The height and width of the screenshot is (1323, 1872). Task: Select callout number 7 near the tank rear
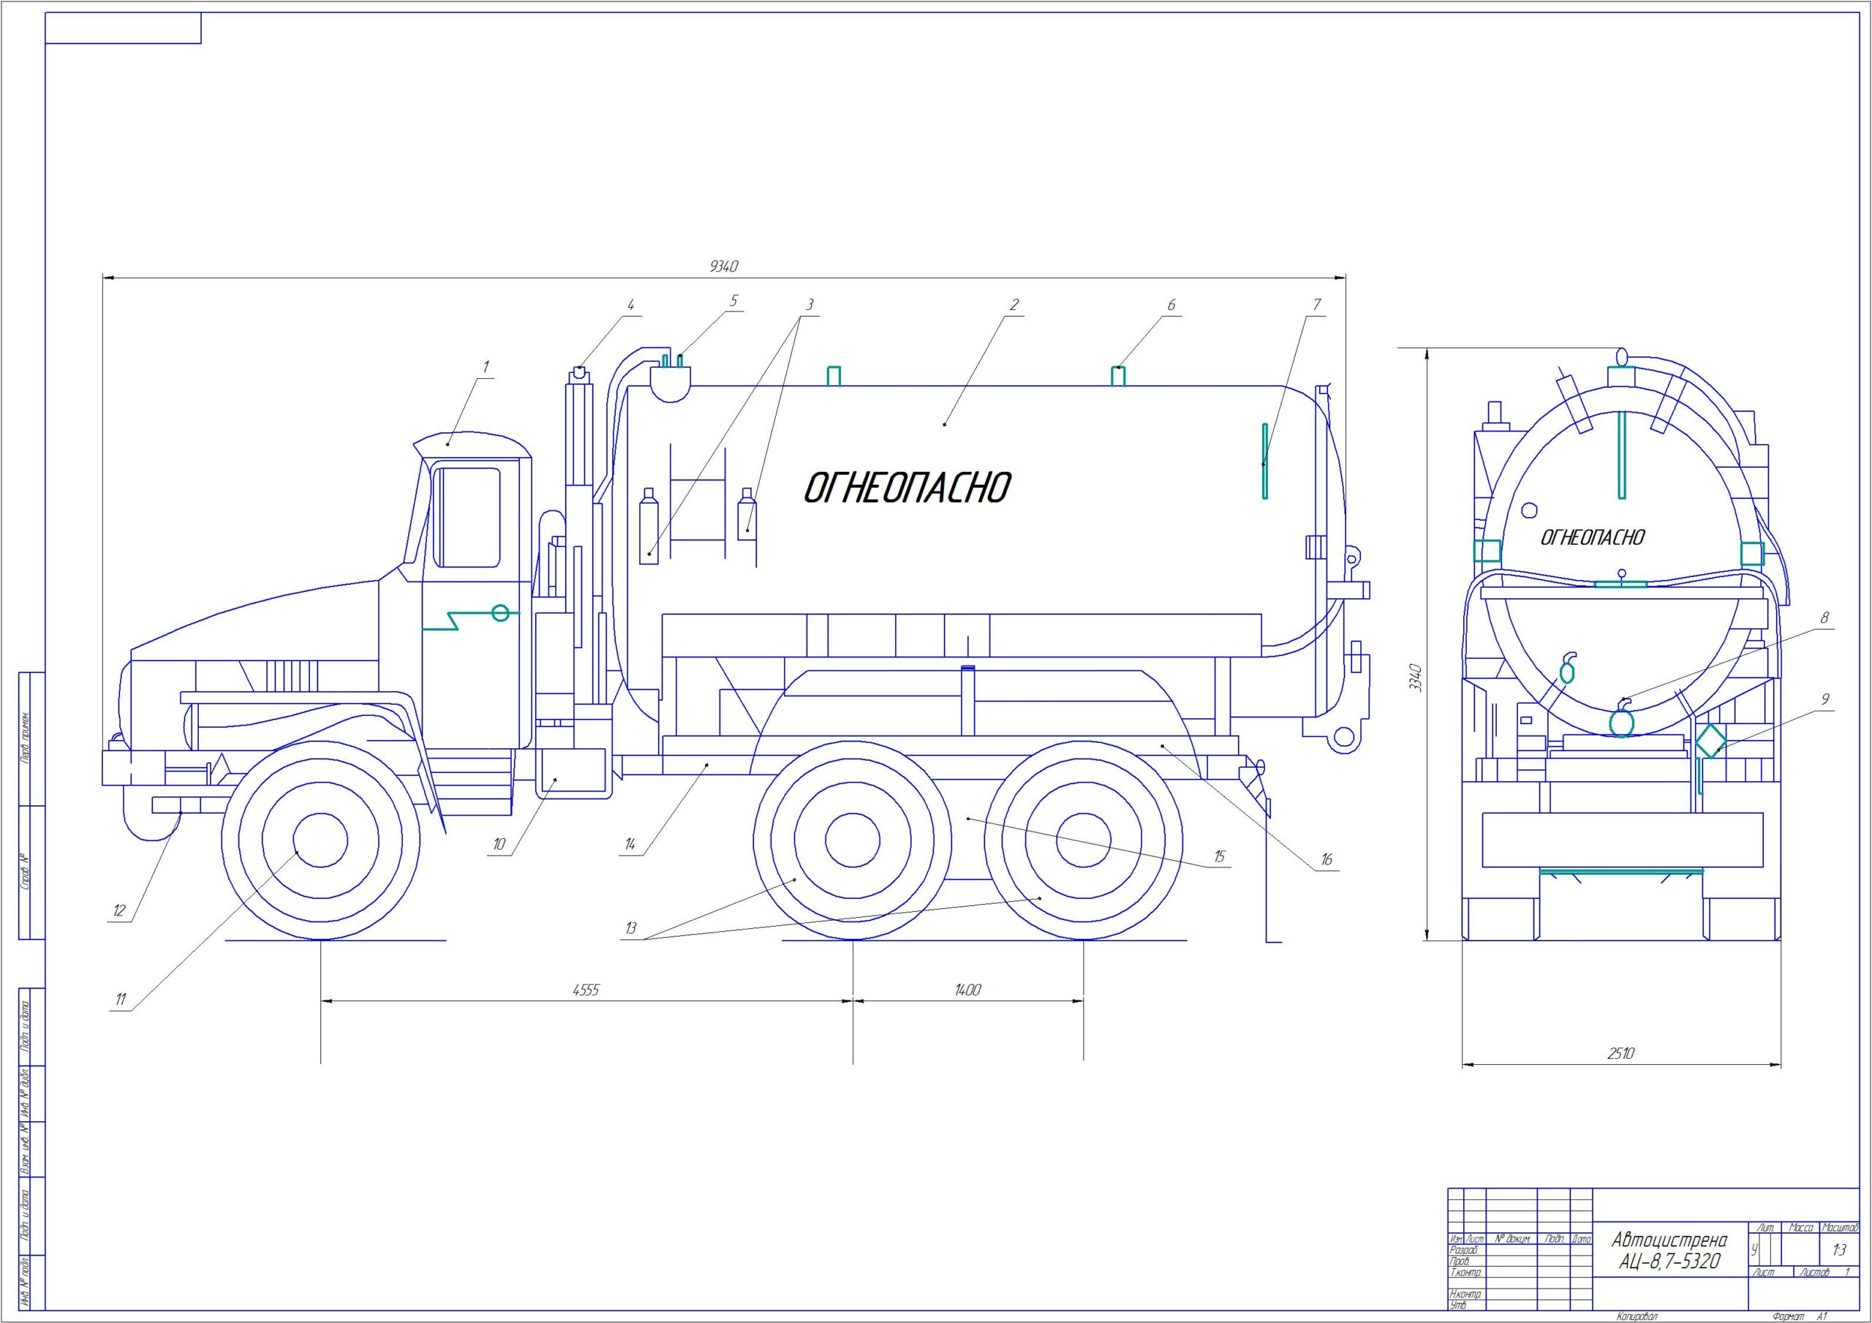point(1317,304)
